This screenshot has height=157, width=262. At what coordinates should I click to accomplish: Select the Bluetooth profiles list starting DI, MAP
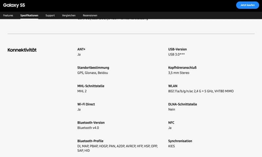pyautogui.click(x=118, y=148)
